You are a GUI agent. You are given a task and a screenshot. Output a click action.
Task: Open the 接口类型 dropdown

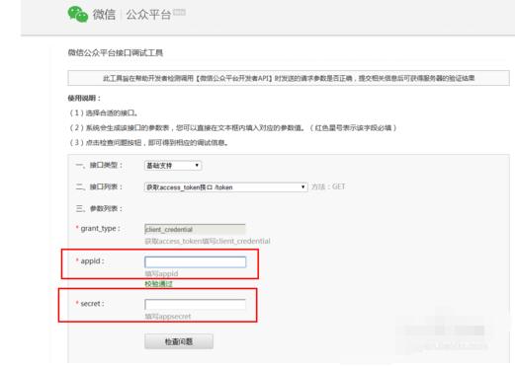tap(173, 166)
